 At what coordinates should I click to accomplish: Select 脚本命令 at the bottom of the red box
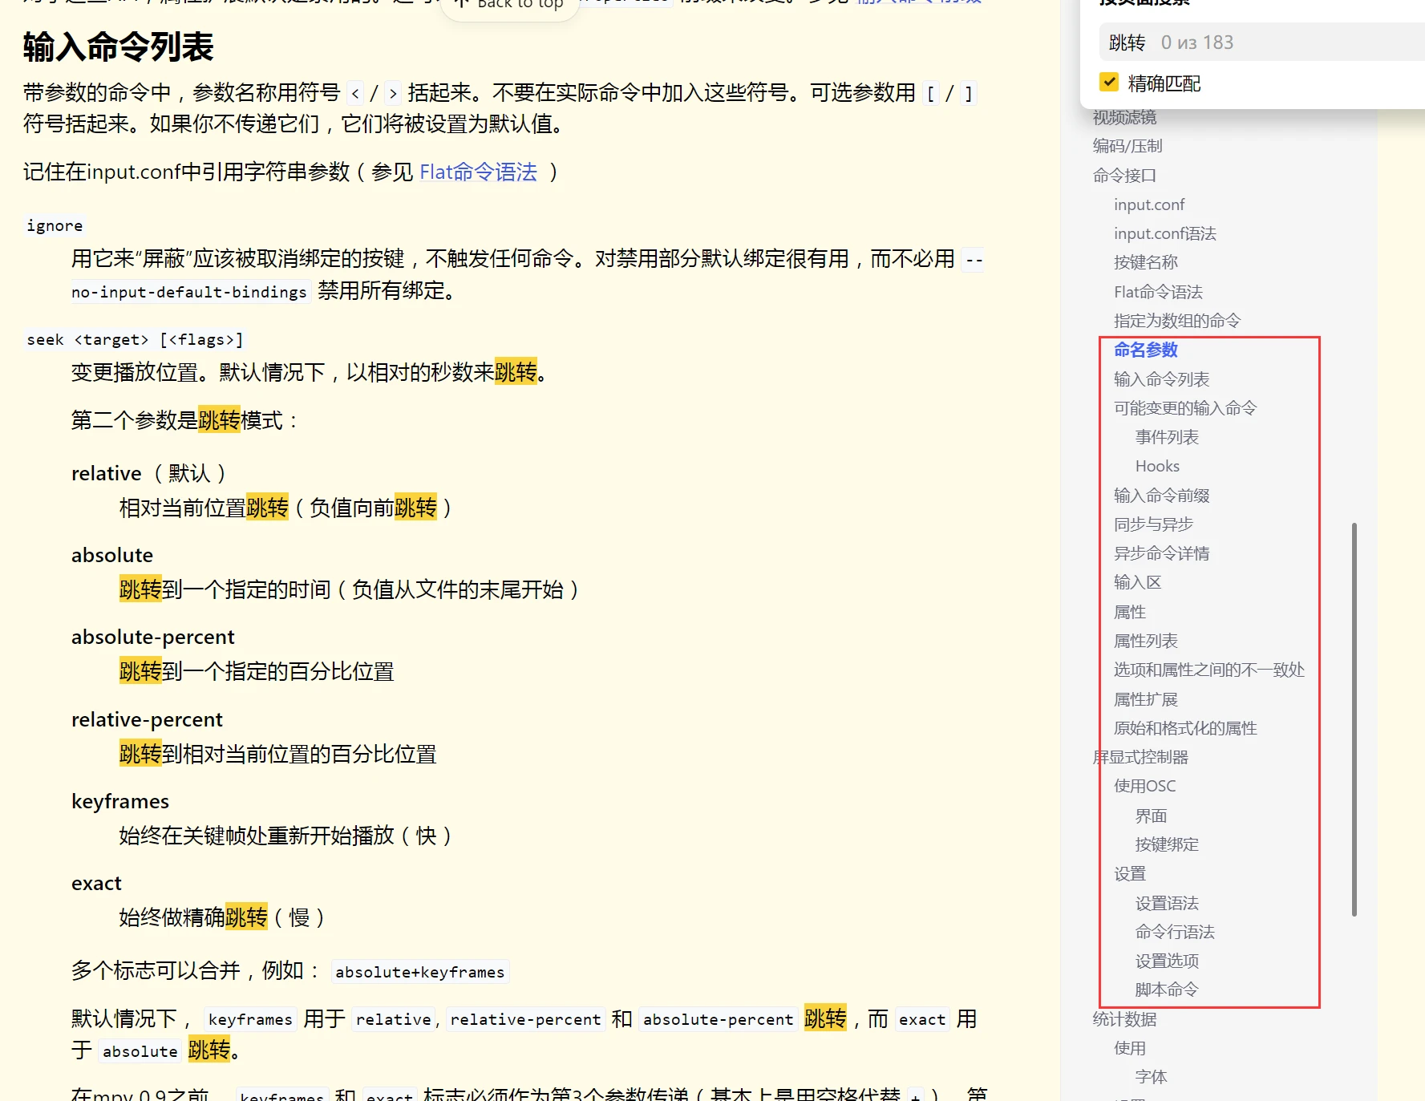pos(1168,989)
